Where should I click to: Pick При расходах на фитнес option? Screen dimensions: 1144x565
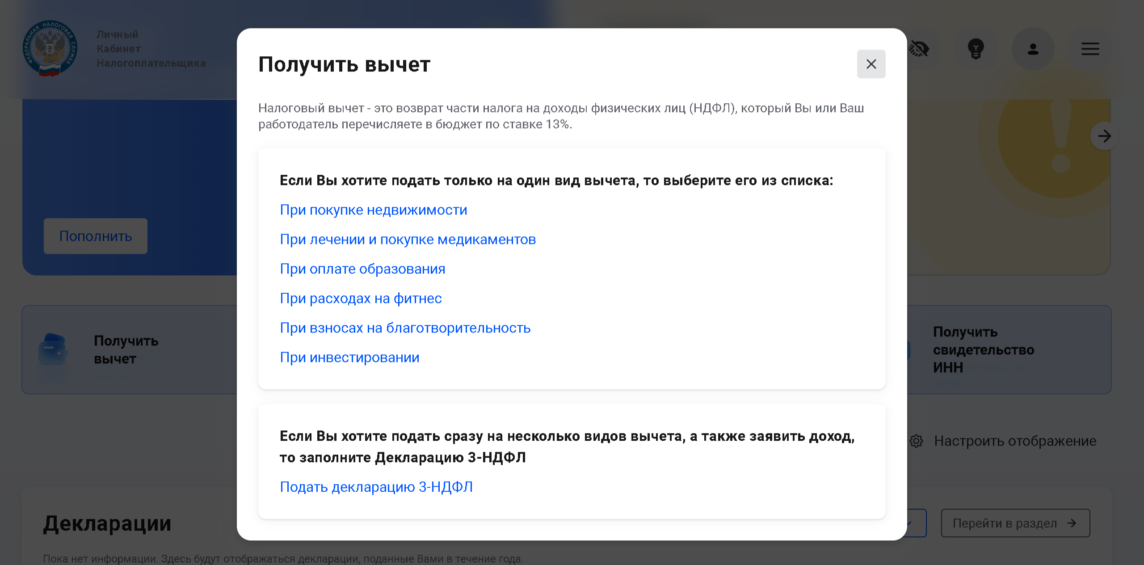(x=361, y=298)
